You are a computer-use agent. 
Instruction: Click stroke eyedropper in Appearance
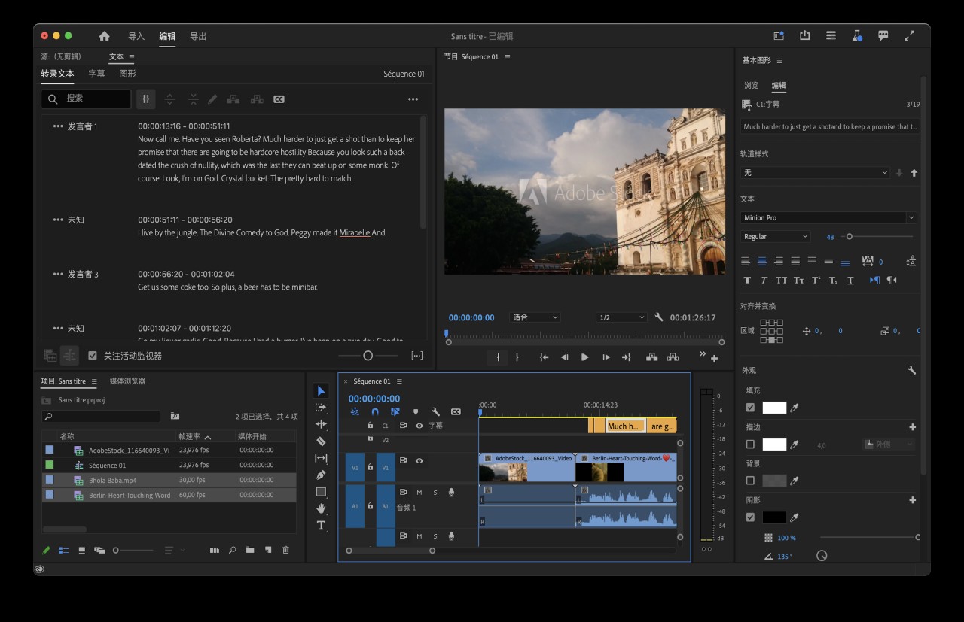pyautogui.click(x=794, y=445)
